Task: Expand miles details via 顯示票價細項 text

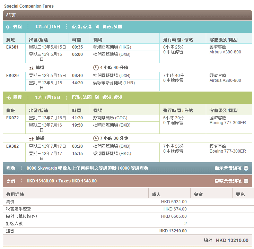Action: click(x=228, y=168)
